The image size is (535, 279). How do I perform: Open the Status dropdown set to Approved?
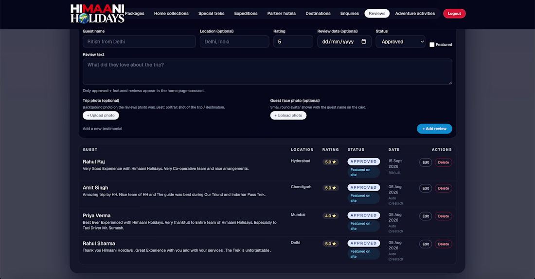[401, 42]
